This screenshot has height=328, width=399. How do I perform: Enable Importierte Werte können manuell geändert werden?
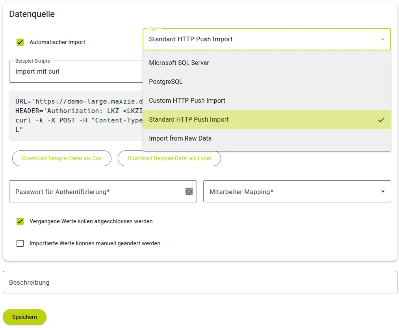click(x=20, y=243)
